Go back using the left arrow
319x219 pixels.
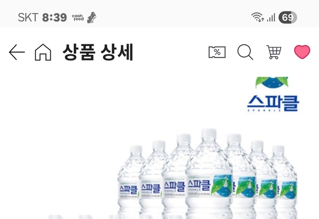tap(17, 52)
